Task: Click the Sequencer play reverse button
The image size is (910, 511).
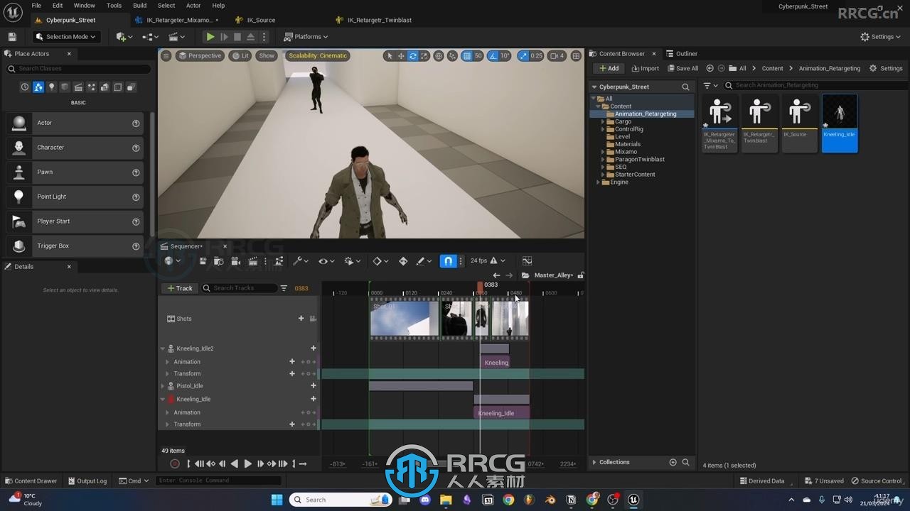Action: point(235,463)
